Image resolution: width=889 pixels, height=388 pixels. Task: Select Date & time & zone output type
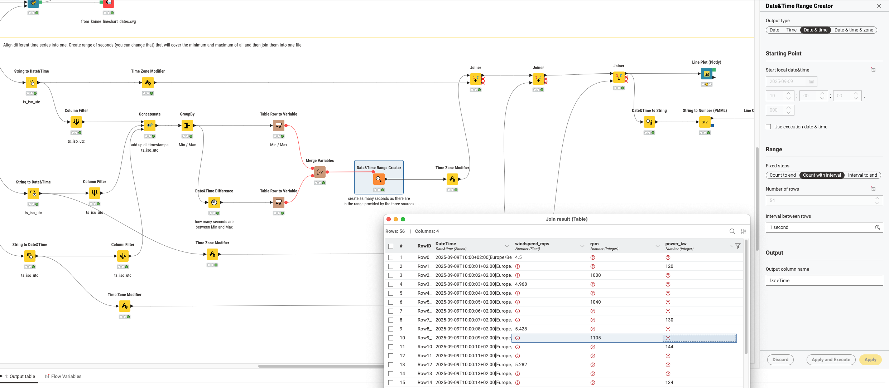click(854, 30)
